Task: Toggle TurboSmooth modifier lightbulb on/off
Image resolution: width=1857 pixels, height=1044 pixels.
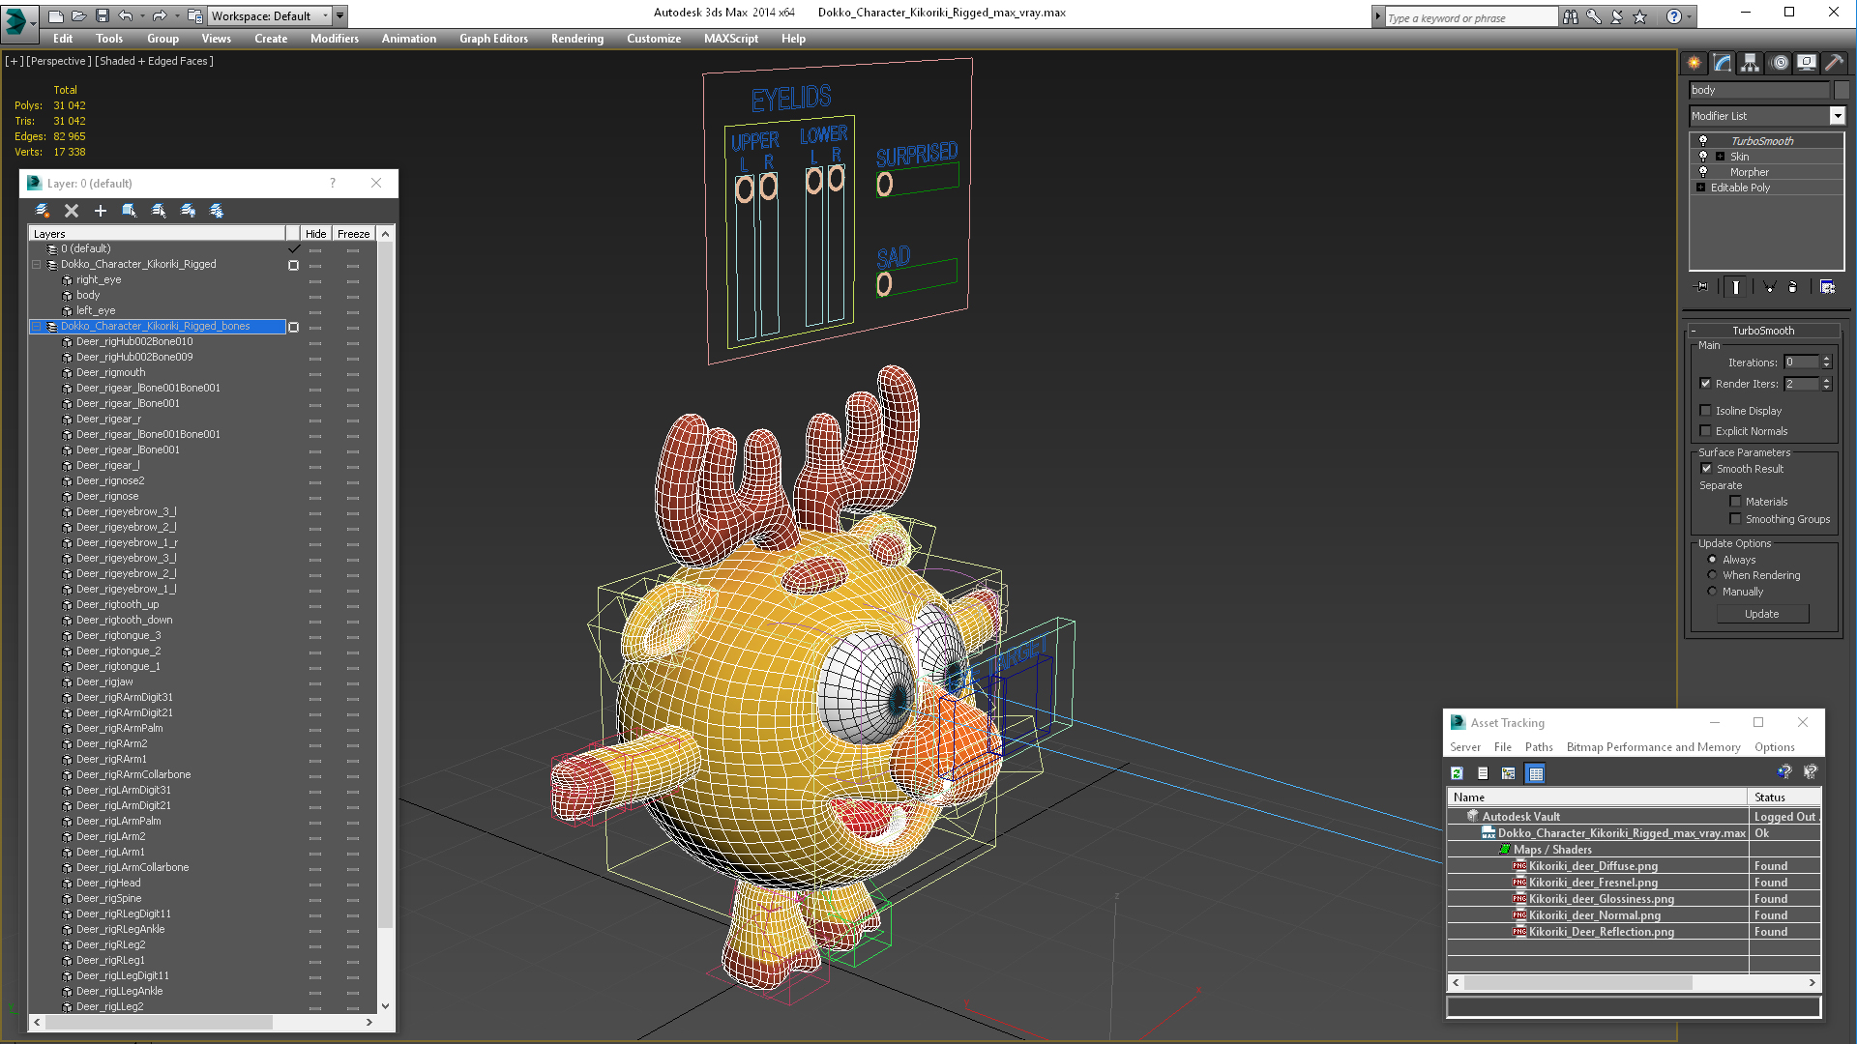Action: point(1703,140)
